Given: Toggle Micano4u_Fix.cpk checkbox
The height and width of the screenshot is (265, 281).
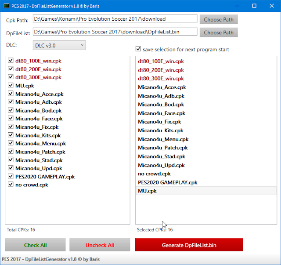Looking at the screenshot, I should (x=11, y=127).
